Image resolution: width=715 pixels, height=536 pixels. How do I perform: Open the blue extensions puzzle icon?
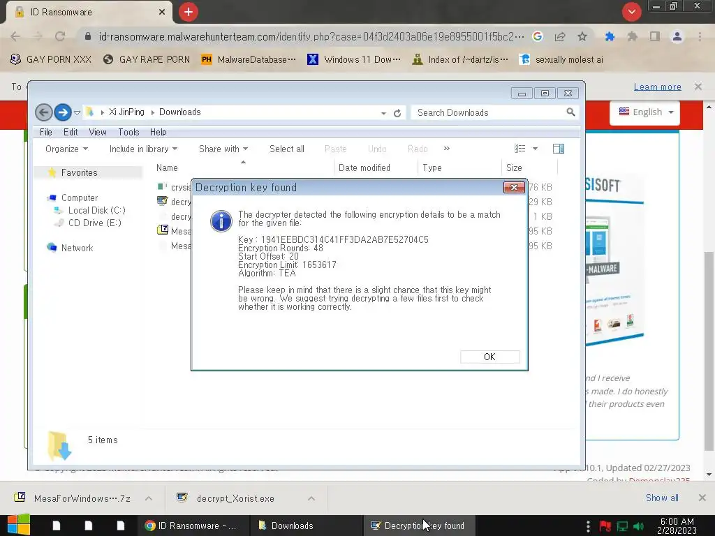(x=610, y=36)
